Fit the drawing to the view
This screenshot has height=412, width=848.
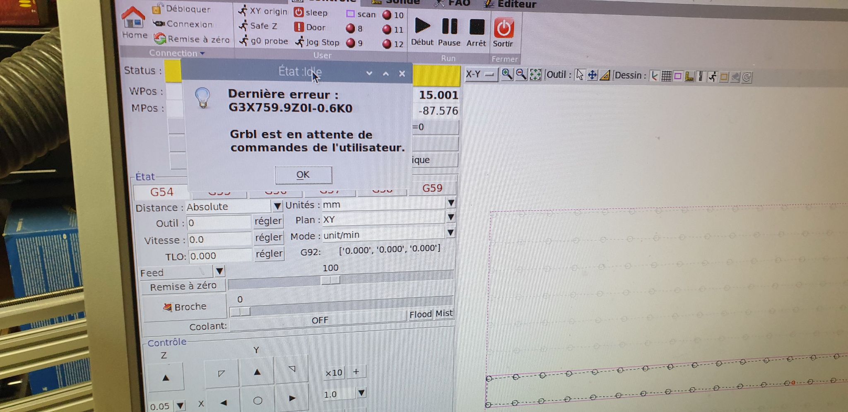pyautogui.click(x=535, y=75)
